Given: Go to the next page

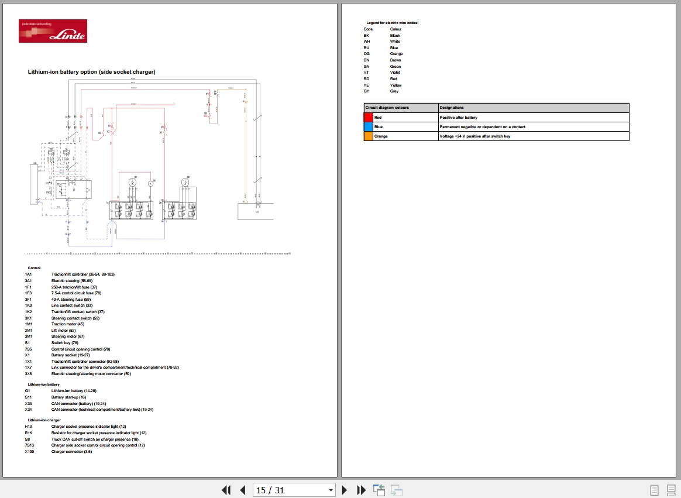Looking at the screenshot, I should point(345,490).
